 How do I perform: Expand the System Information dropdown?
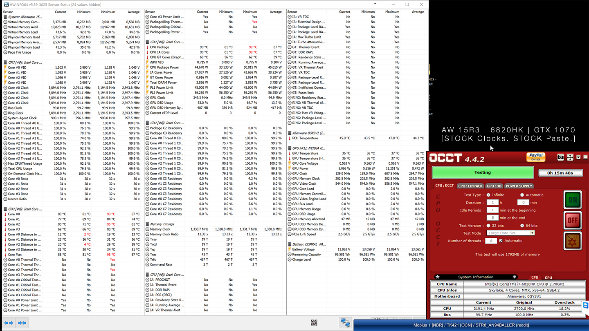click(x=515, y=277)
